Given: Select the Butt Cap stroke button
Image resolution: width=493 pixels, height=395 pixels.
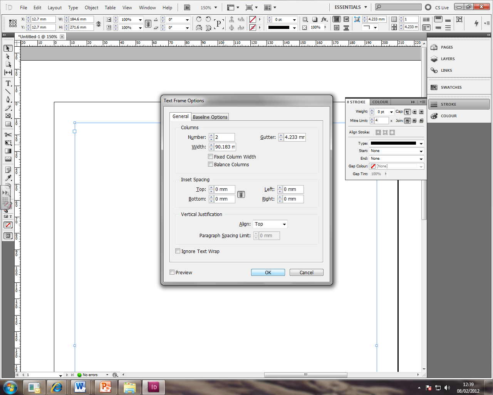Looking at the screenshot, I should [407, 112].
